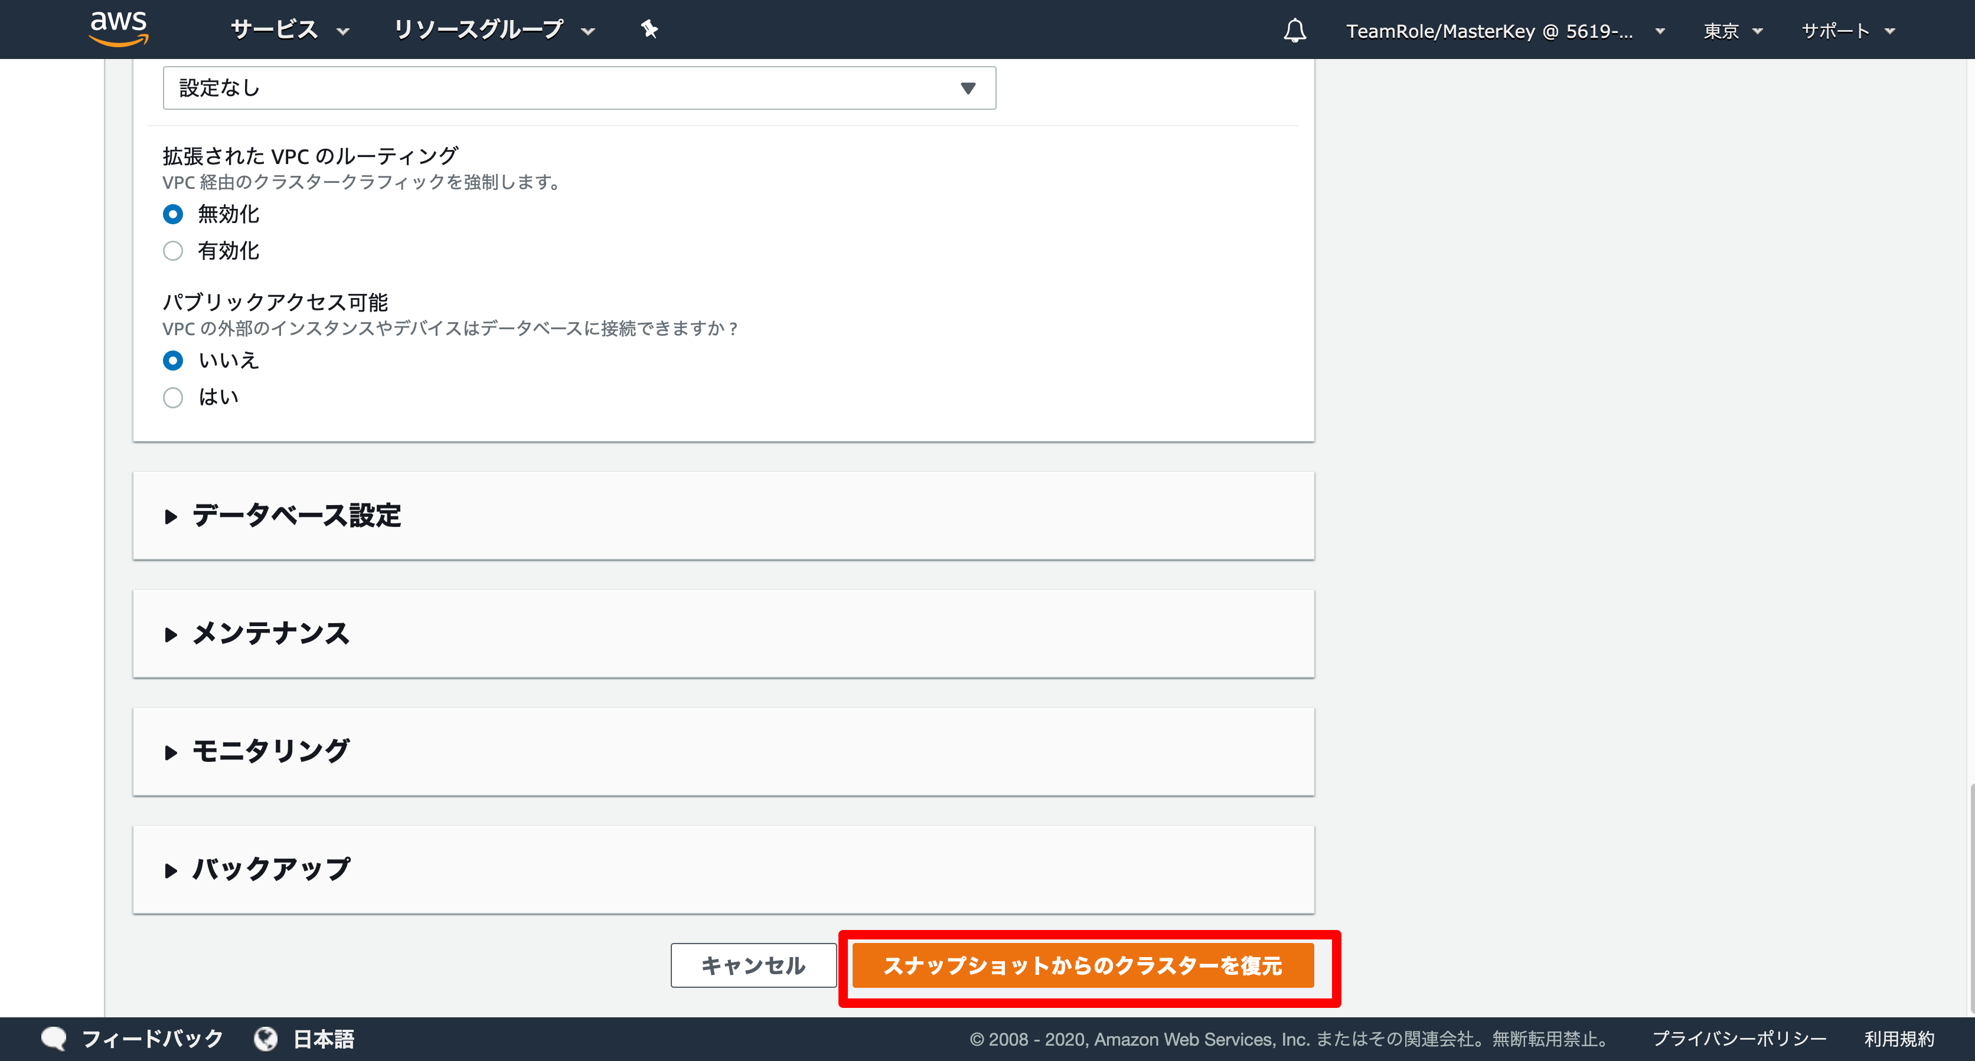This screenshot has height=1061, width=1975.
Task: Open the リソースグループ menu
Action: pos(494,30)
